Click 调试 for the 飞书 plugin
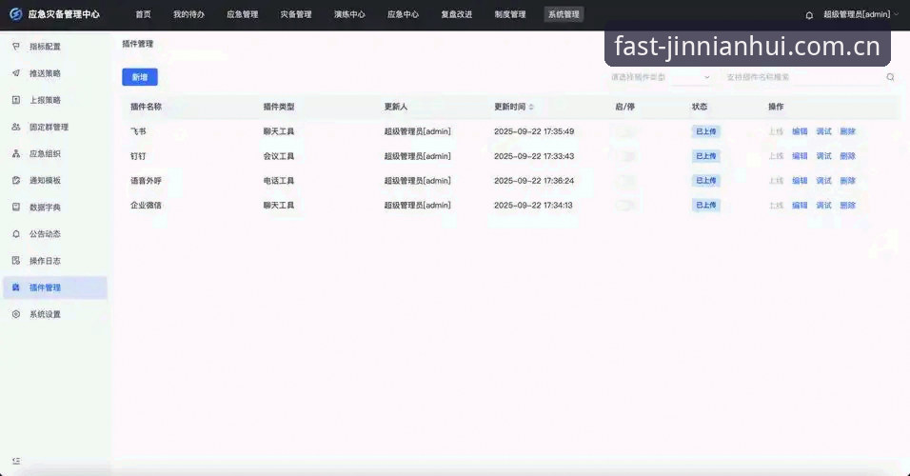Image resolution: width=910 pixels, height=476 pixels. coord(823,131)
